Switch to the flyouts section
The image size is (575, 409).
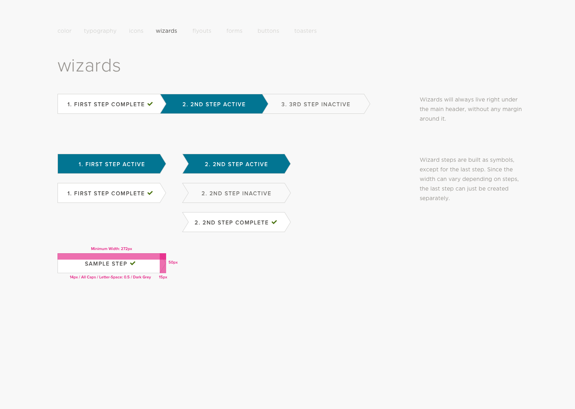click(x=202, y=31)
